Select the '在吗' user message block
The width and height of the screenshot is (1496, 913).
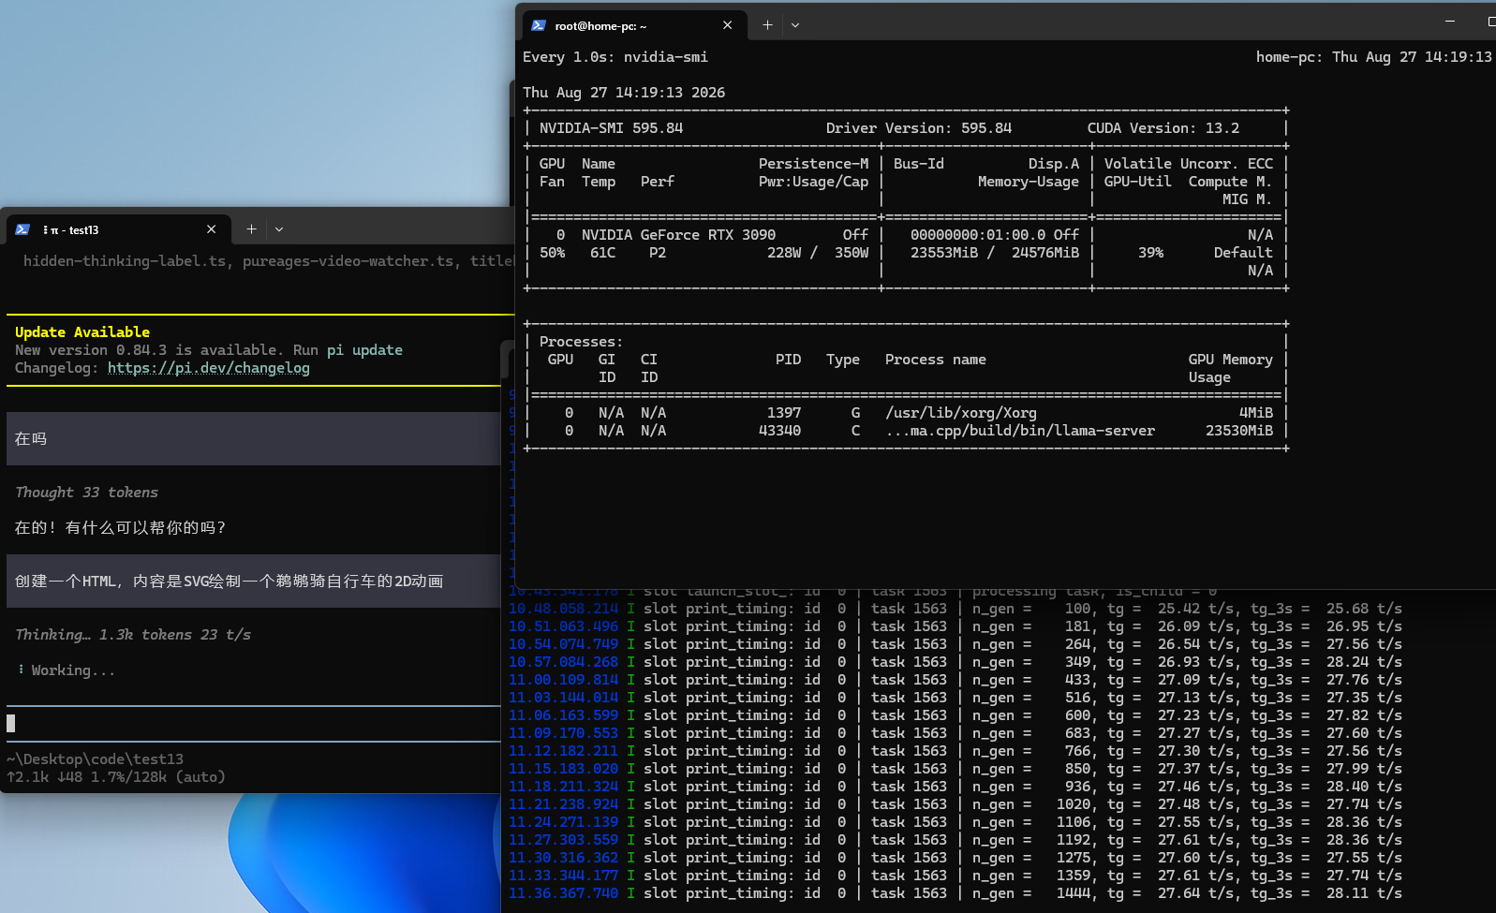click(x=253, y=438)
